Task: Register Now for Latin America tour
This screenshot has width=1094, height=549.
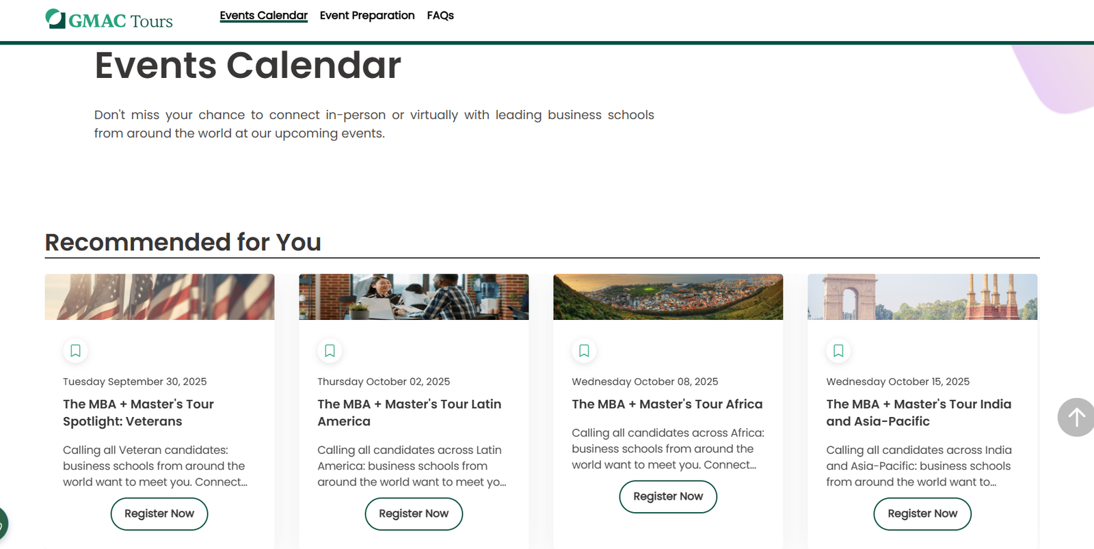Action: tap(414, 513)
